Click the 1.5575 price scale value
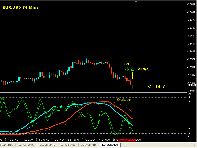Screen dimensions: 197x148 click(192, 59)
